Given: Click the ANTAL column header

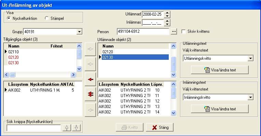Looking at the screenshot, I should tap(67, 84).
